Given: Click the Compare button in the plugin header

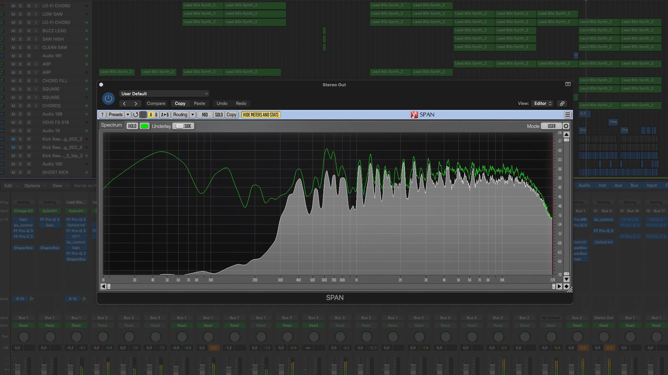Looking at the screenshot, I should click(x=156, y=103).
